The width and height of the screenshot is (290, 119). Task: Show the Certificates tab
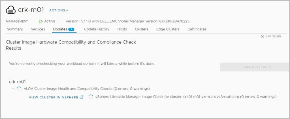197,29
